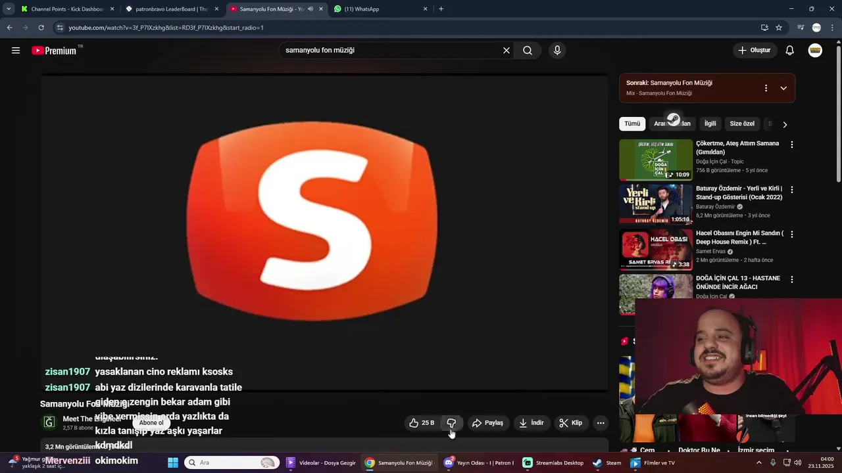
Task: Open options for Baturay Özdemir stand-up video
Action: click(792, 190)
